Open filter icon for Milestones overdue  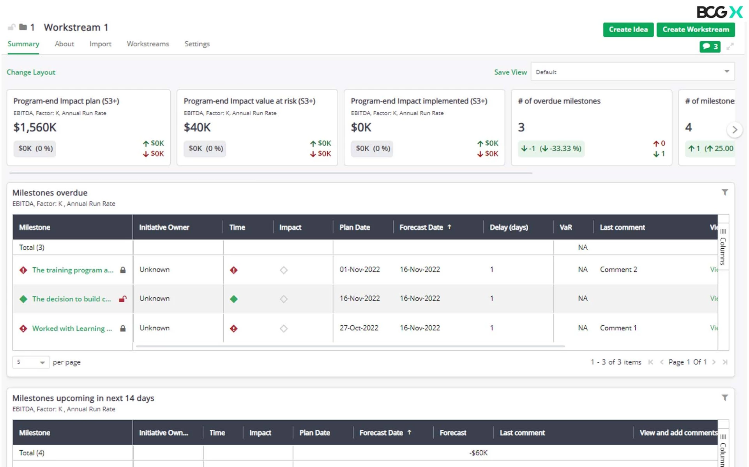[725, 192]
